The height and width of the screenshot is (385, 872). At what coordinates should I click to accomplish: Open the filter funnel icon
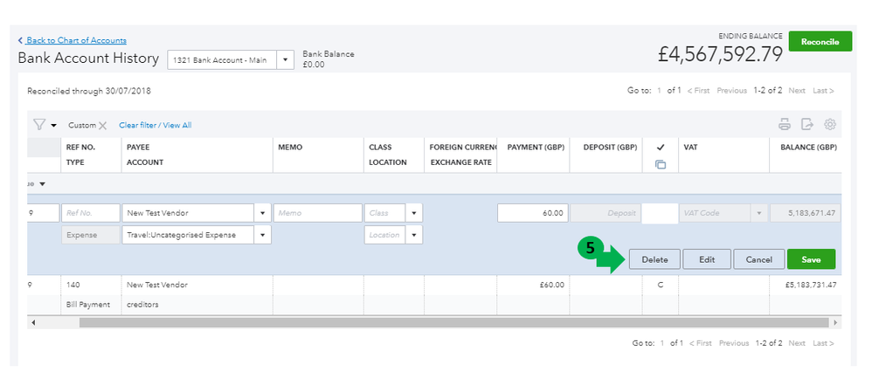[x=39, y=125]
